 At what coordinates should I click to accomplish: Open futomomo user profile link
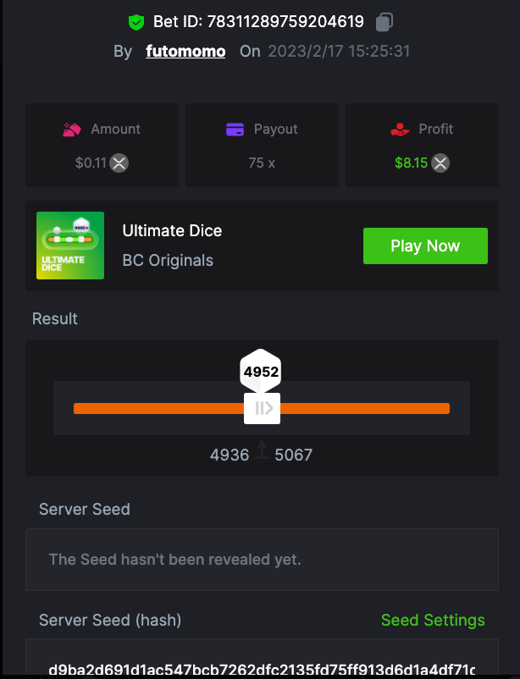(x=185, y=51)
